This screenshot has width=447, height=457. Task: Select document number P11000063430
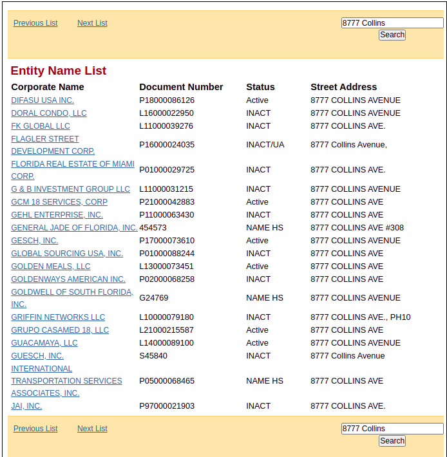click(166, 215)
